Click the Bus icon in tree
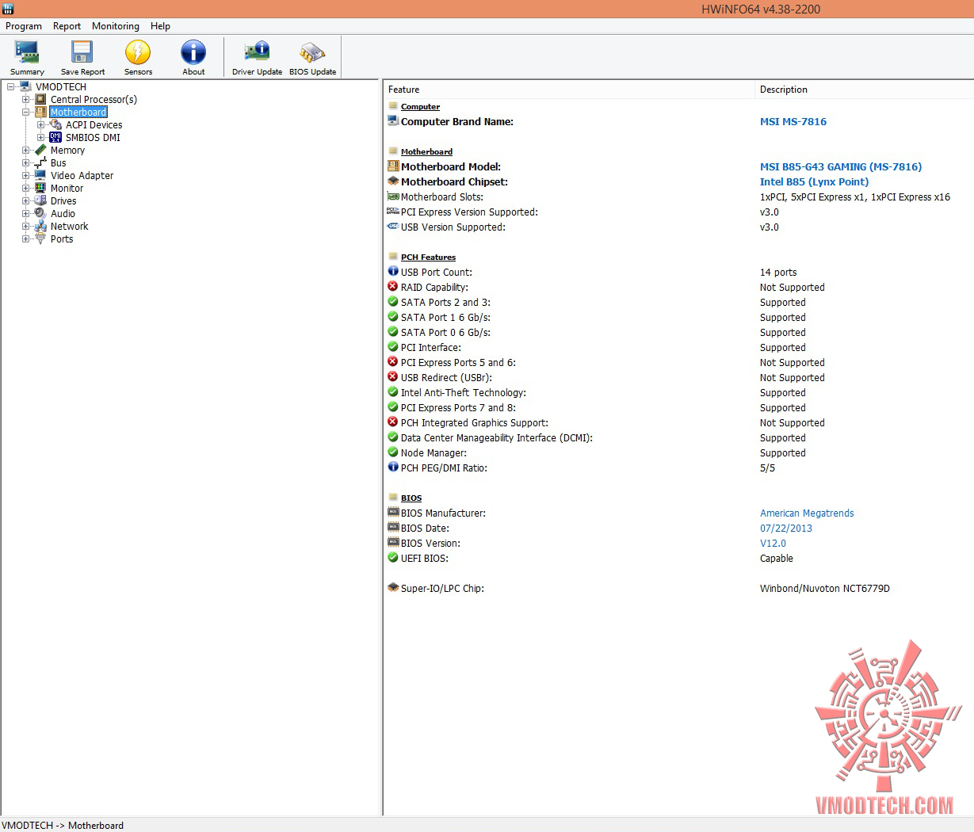974x832 pixels. pos(40,163)
